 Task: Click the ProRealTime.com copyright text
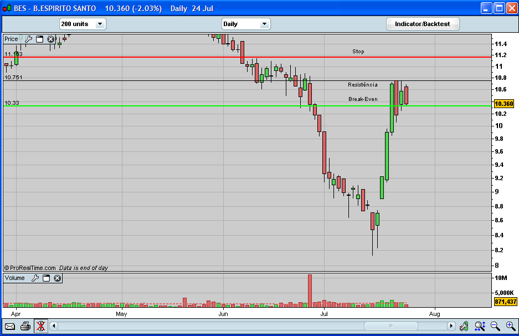pyautogui.click(x=30, y=268)
